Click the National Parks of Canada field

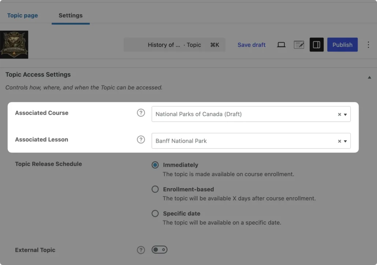pyautogui.click(x=251, y=114)
